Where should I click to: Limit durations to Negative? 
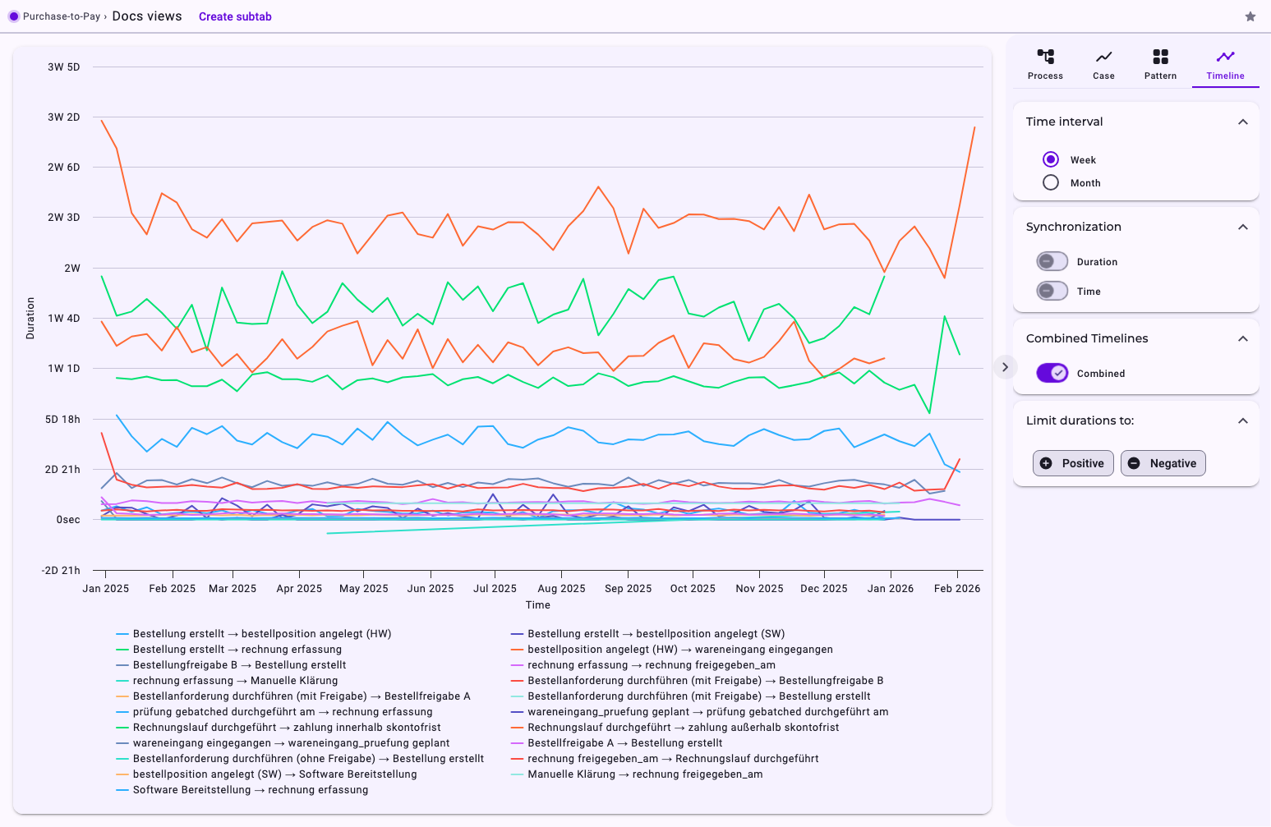tap(1163, 463)
